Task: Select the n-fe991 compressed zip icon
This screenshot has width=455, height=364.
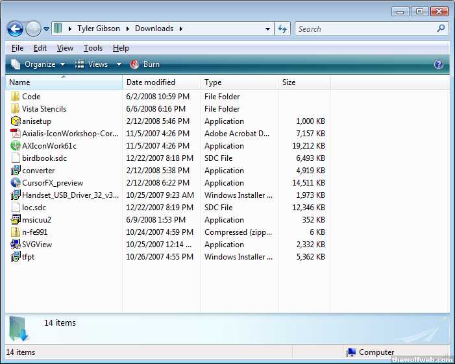Action: 16,232
